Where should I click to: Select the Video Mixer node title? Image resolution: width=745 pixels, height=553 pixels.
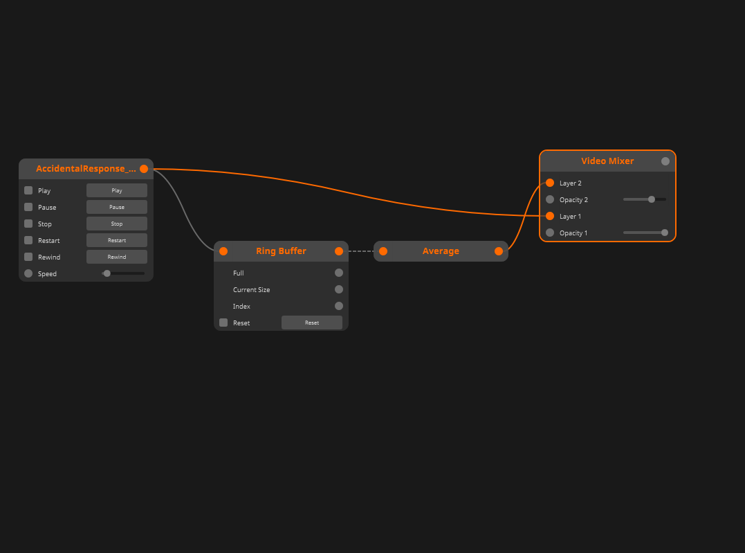pos(607,161)
